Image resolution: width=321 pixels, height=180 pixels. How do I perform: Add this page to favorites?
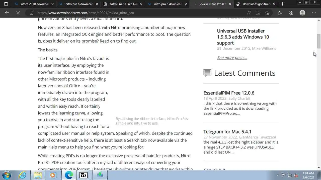click(x=267, y=13)
